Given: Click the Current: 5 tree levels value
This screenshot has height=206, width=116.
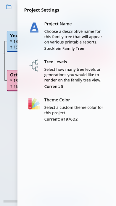Looking at the screenshot, I should (54, 87).
